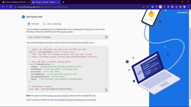Go to docs link
This screenshot has height=107, width=191.
coord(183,12)
